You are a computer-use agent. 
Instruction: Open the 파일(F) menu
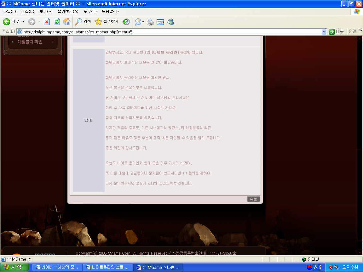click(x=9, y=11)
